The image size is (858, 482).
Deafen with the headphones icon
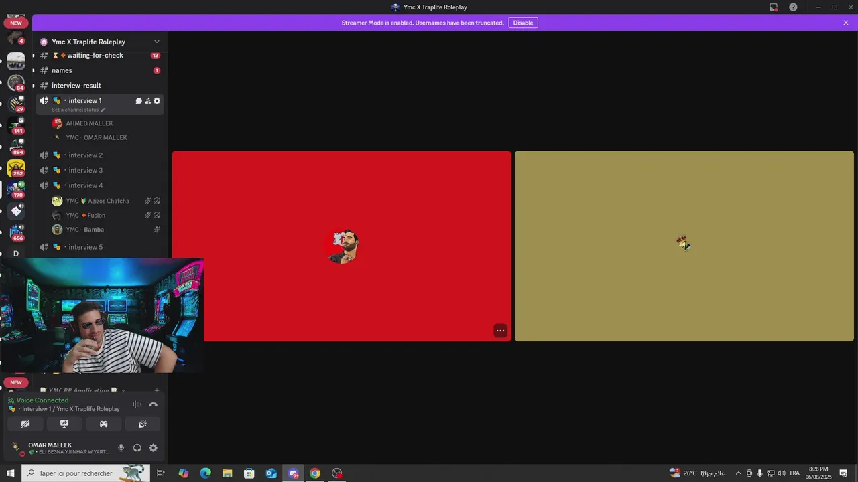(x=137, y=448)
